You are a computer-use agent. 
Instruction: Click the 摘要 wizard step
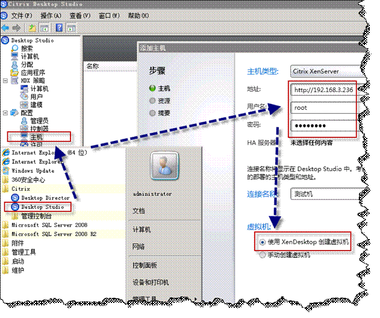164,113
